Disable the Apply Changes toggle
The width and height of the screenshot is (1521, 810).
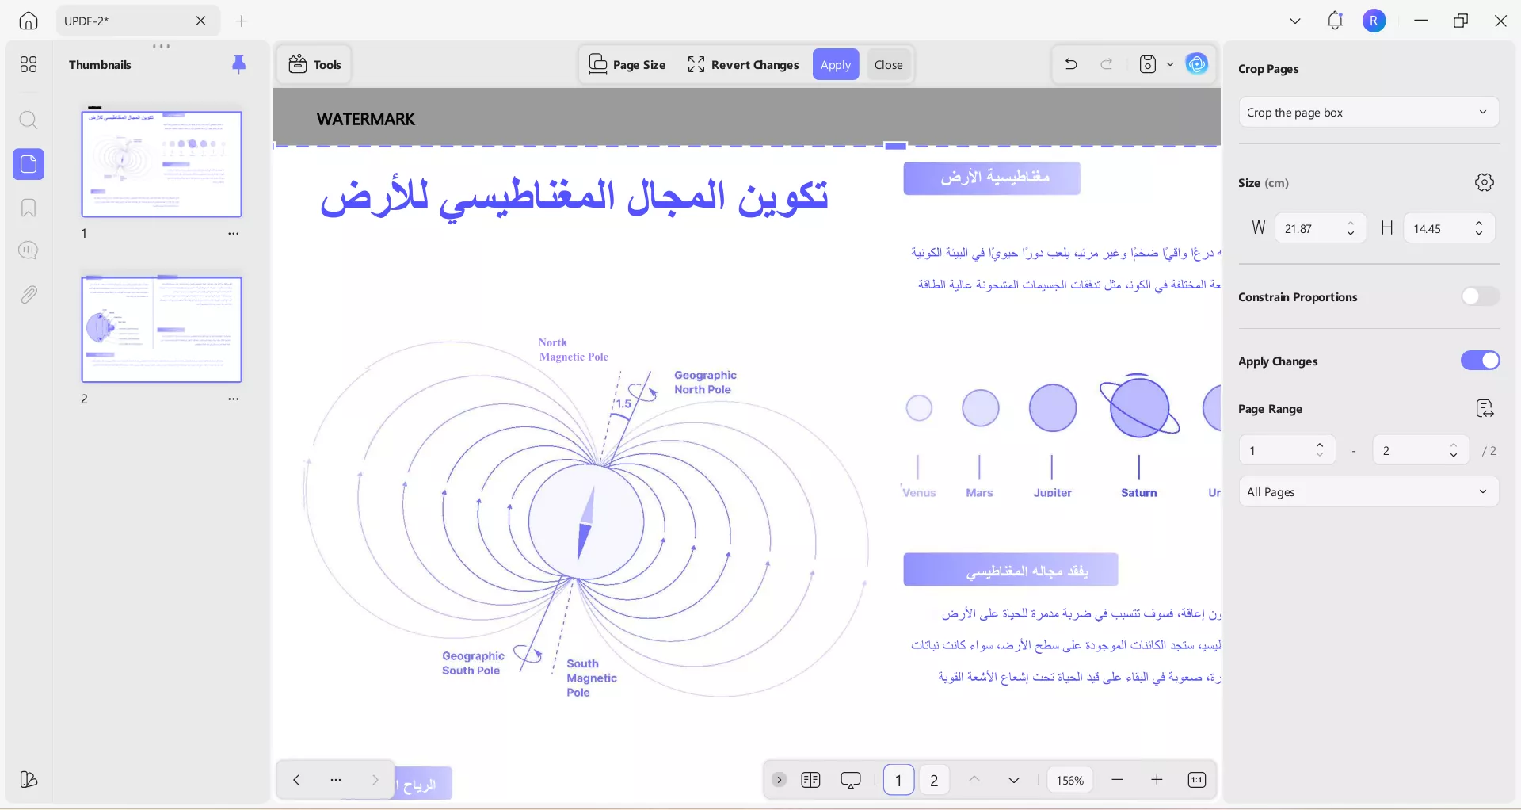(1480, 361)
